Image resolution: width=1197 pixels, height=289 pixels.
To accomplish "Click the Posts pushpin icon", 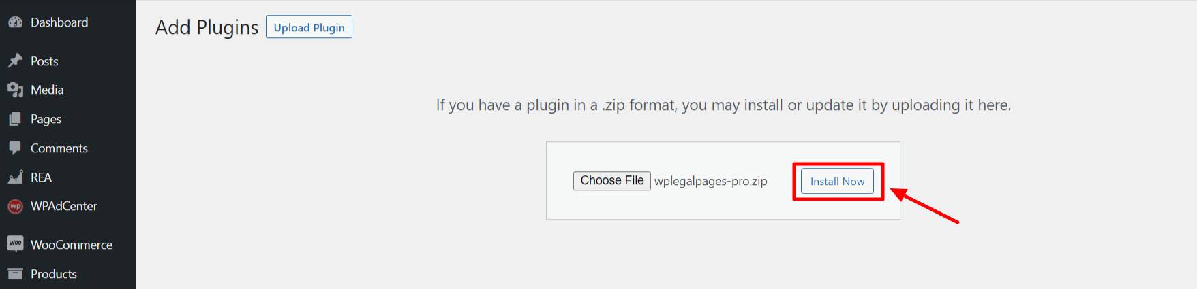I will (x=15, y=61).
